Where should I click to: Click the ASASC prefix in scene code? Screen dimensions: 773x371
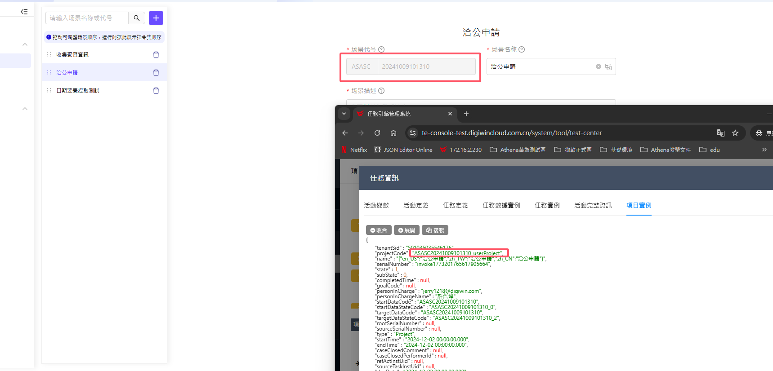pyautogui.click(x=362, y=66)
